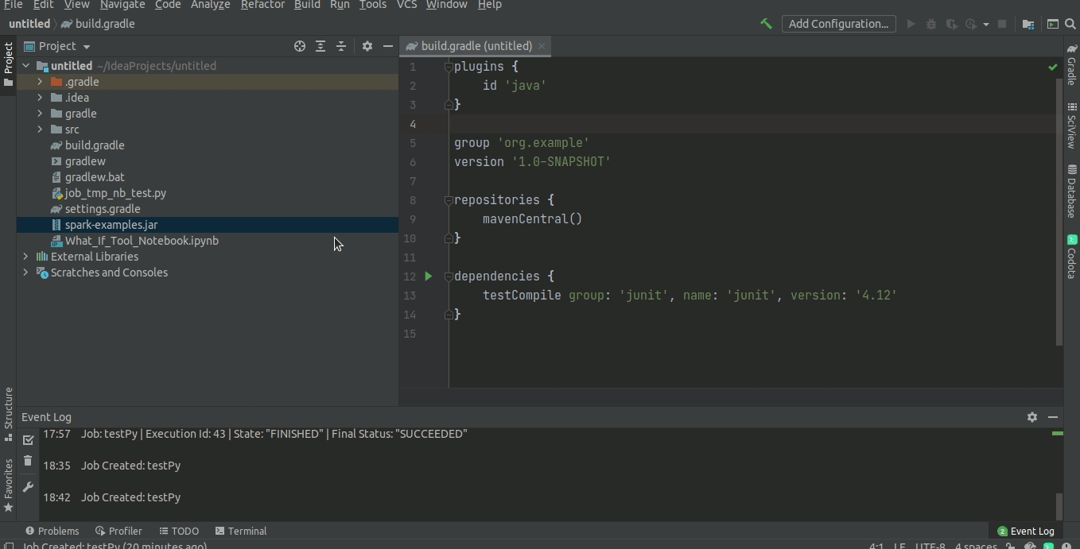Viewport: 1080px width, 549px height.
Task: Click the Run Anything icon
Action: pyautogui.click(x=1052, y=24)
